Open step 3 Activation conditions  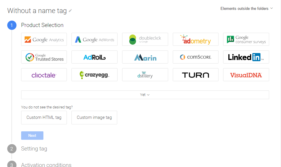[x=46, y=165]
